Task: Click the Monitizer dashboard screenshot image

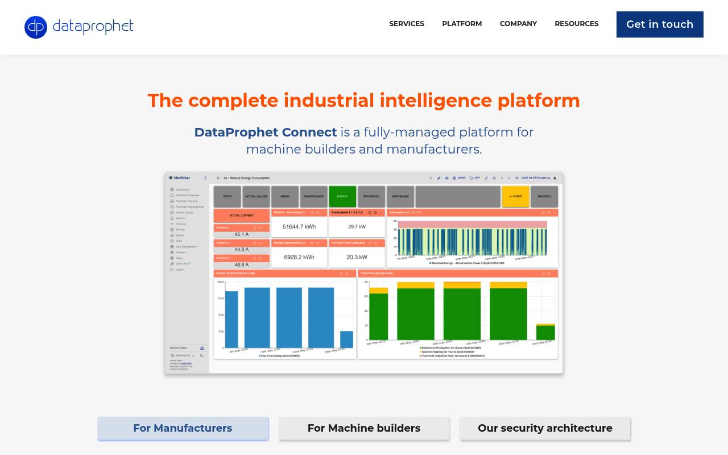Action: click(364, 273)
